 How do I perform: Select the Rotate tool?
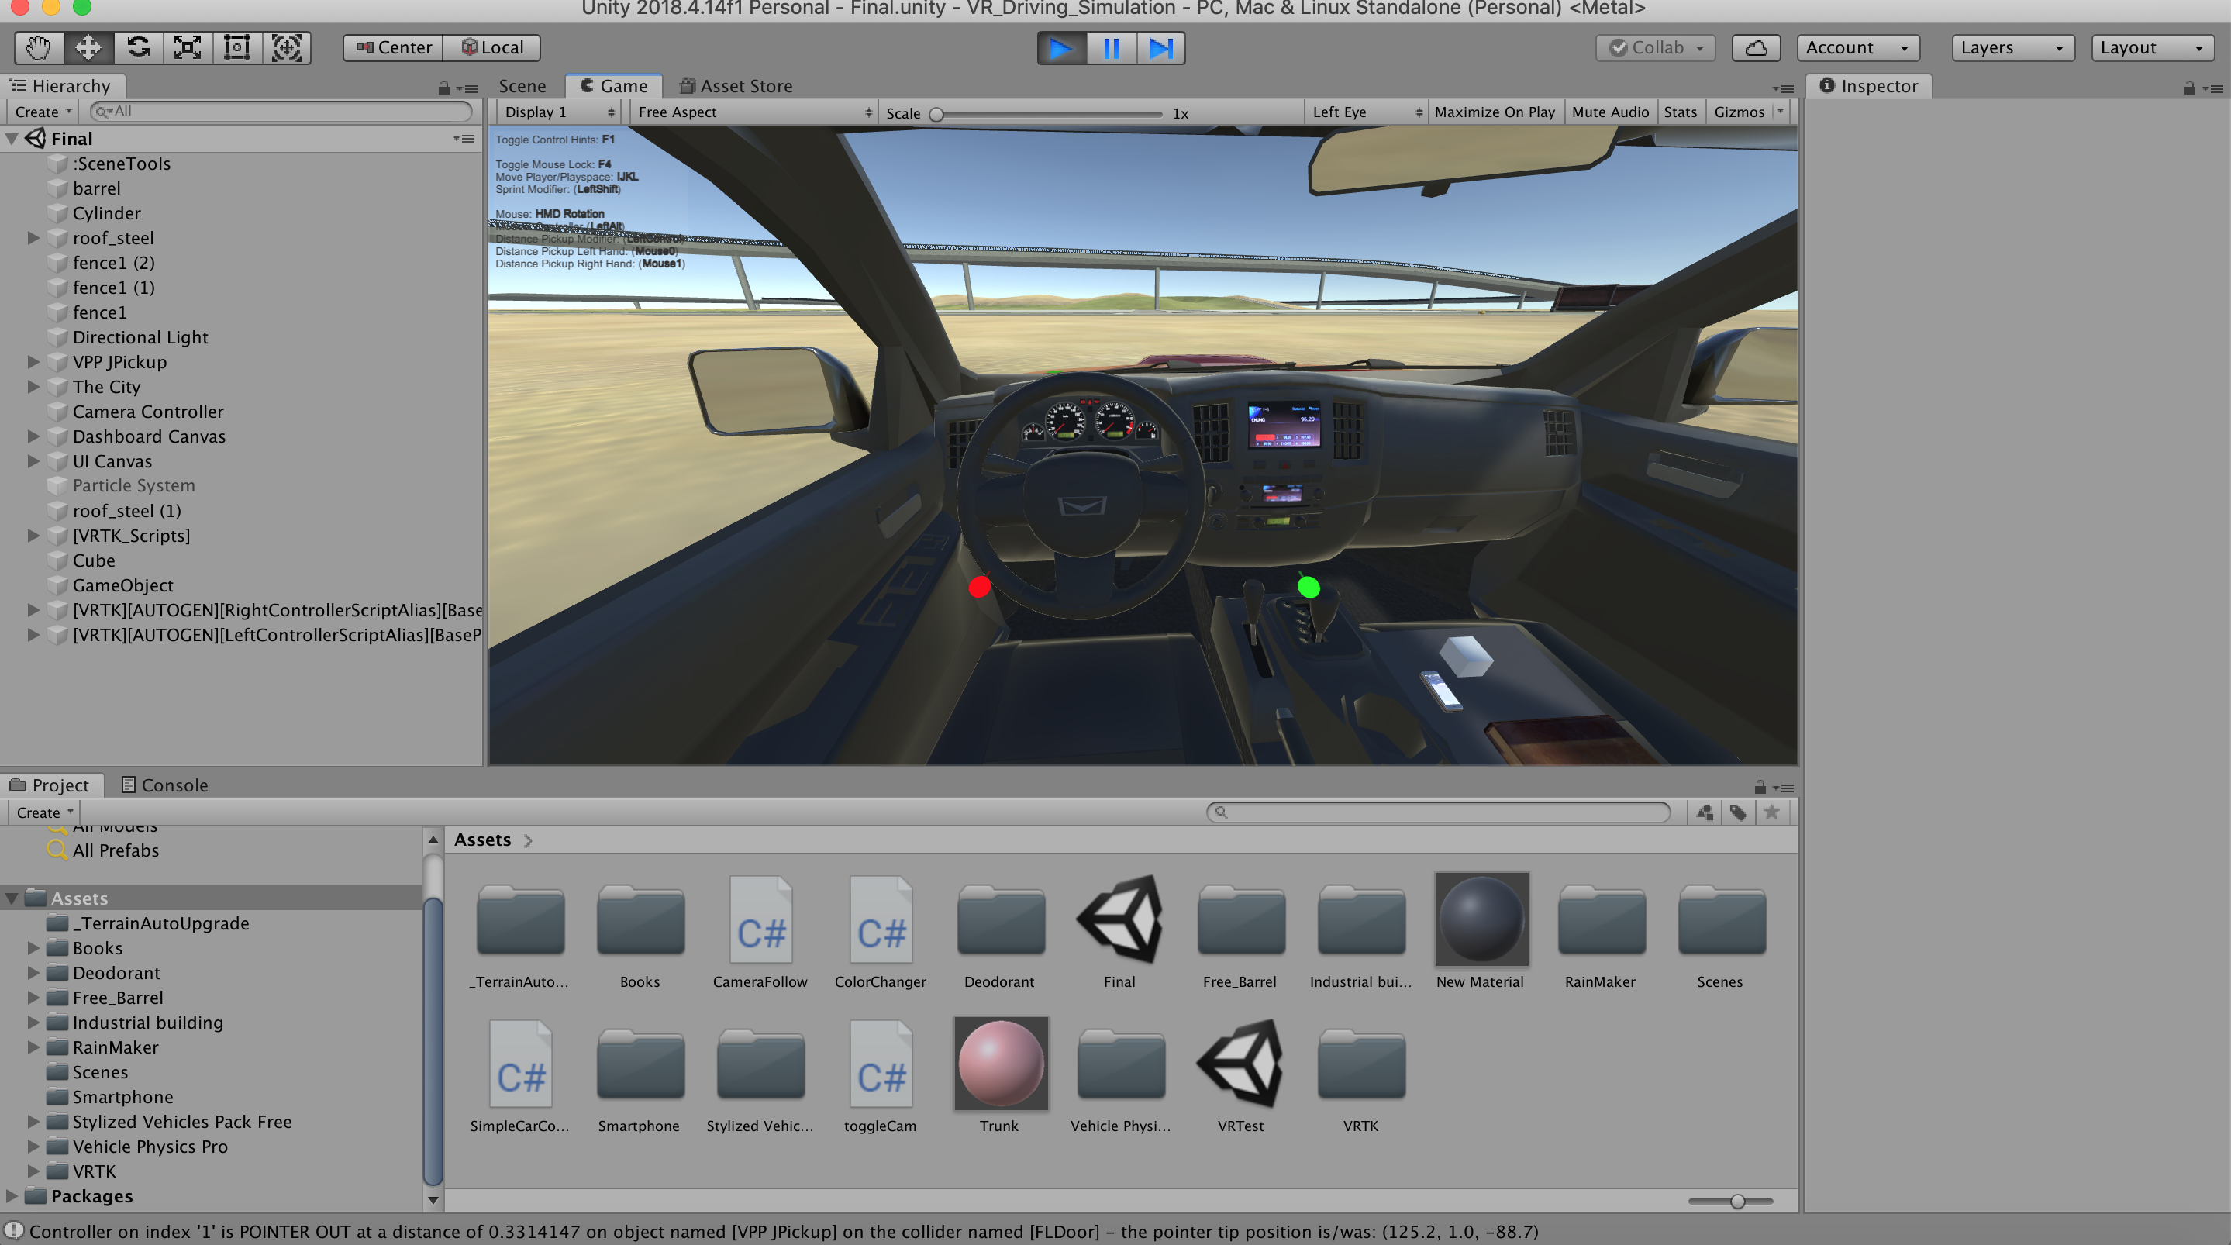137,47
